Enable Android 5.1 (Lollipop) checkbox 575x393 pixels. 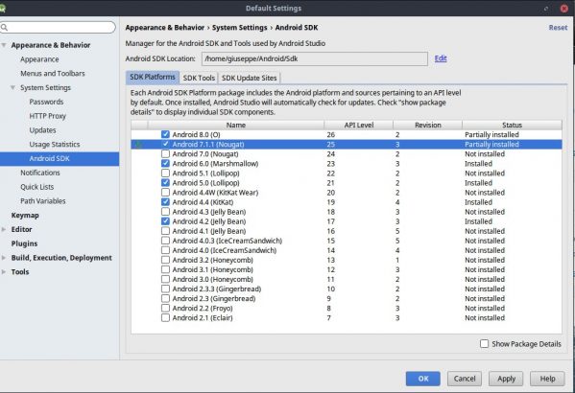[x=165, y=173]
